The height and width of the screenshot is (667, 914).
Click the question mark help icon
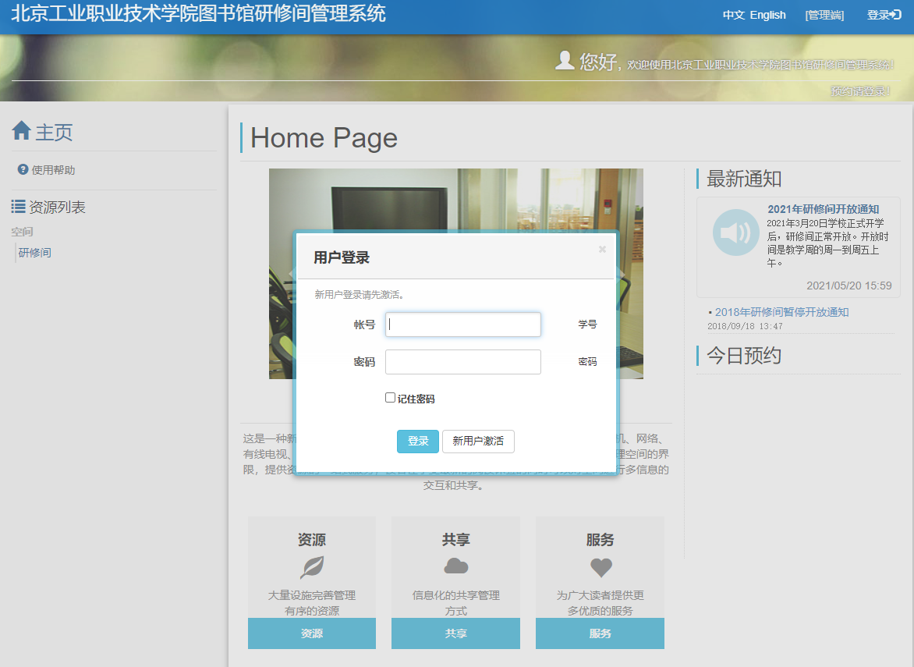click(23, 169)
